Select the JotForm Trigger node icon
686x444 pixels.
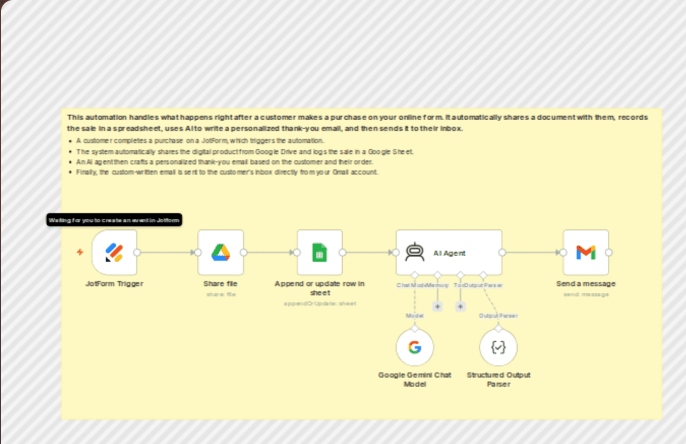tap(114, 252)
